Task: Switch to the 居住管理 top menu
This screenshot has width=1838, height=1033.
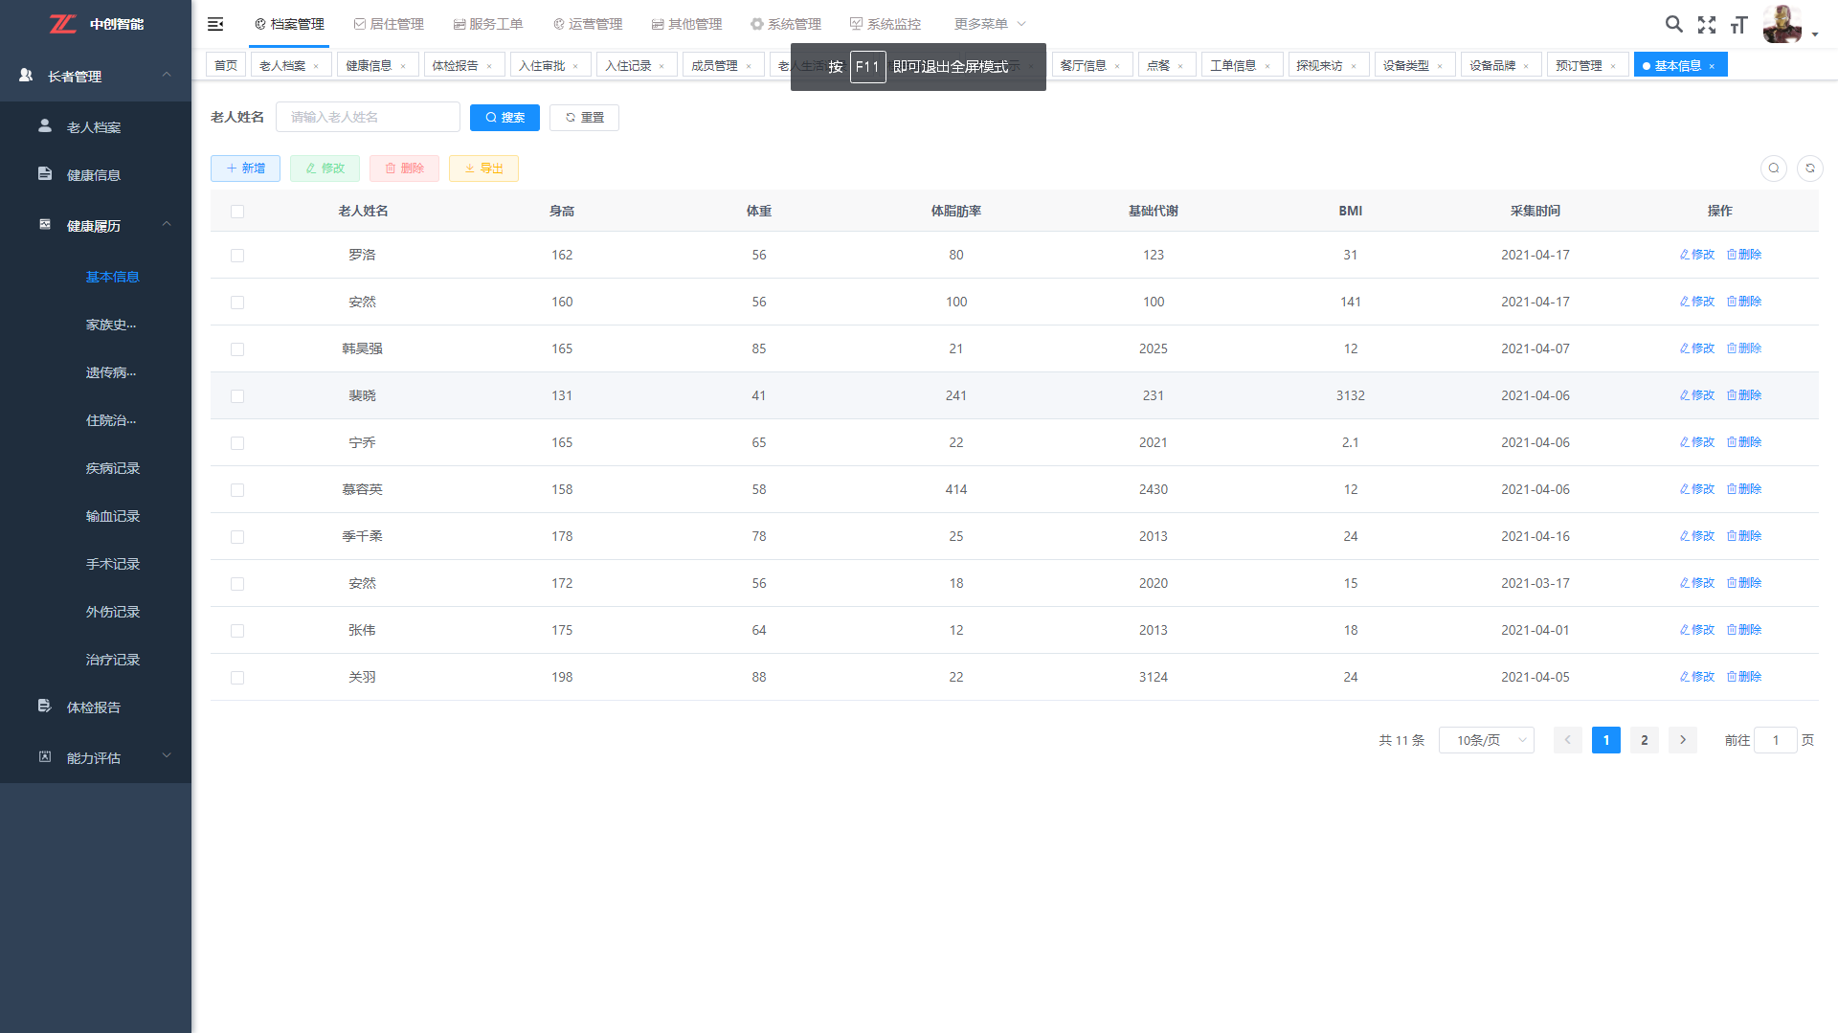Action: pyautogui.click(x=389, y=24)
